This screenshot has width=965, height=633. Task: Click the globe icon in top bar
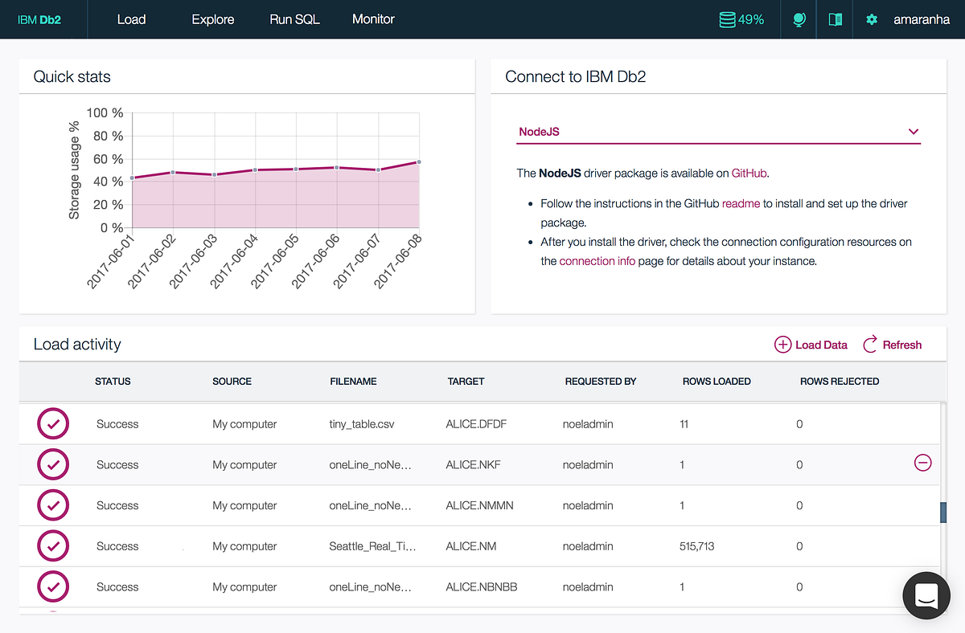pos(799,19)
